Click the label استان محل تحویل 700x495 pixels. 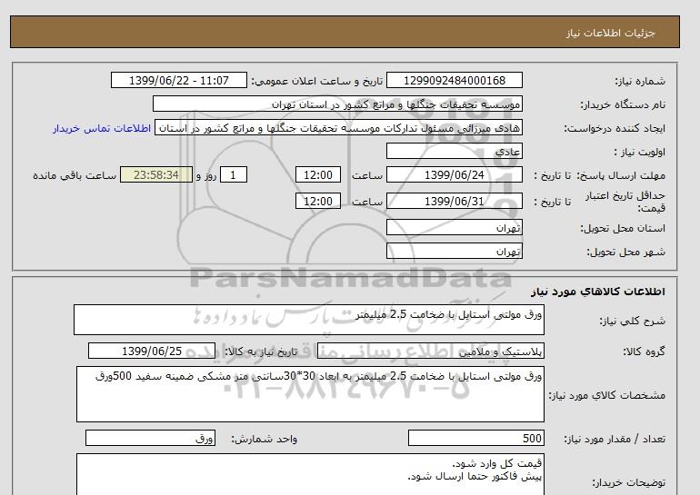(623, 228)
